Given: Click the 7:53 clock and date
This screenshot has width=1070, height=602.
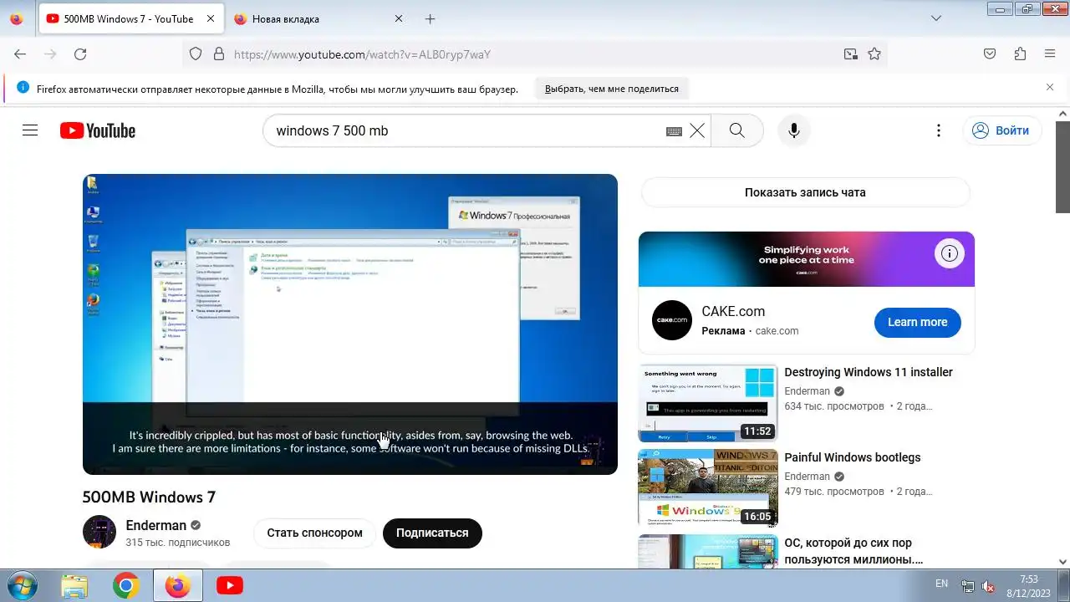Looking at the screenshot, I should [x=1028, y=585].
